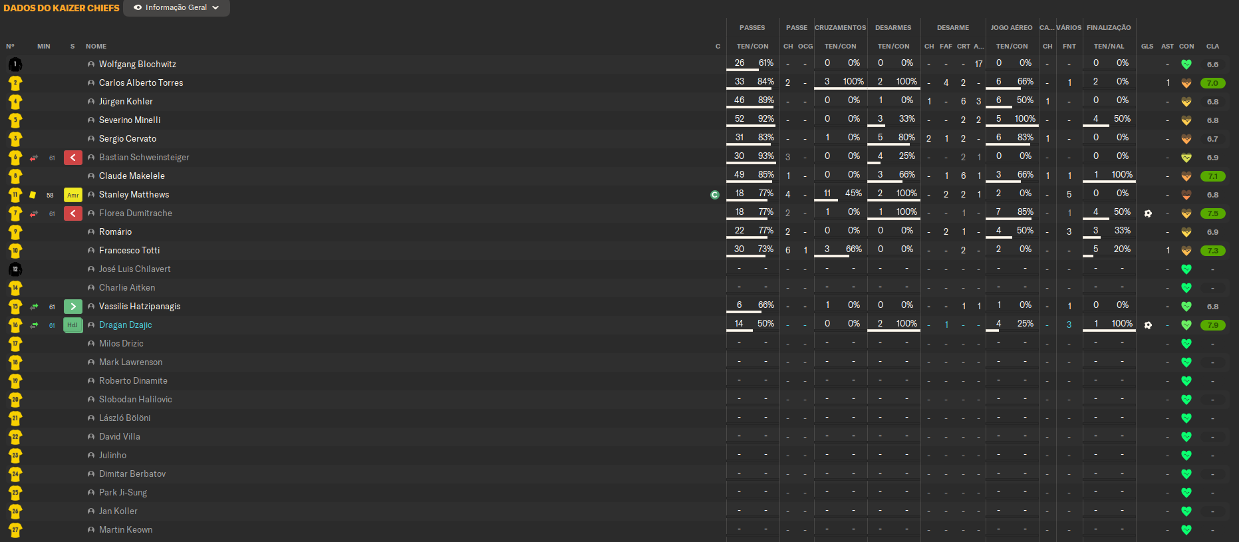Image resolution: width=1239 pixels, height=542 pixels.
Task: Click the HdJ badge next to Dragan Dzajic
Action: (73, 325)
